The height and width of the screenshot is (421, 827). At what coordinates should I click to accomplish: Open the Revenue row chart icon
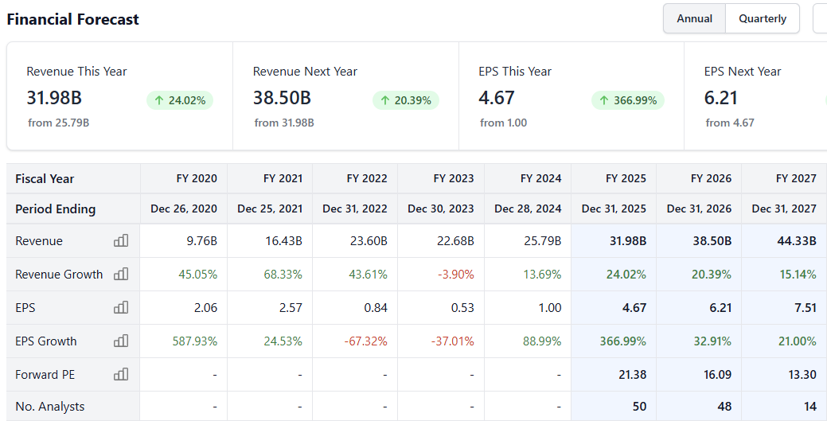pos(121,240)
